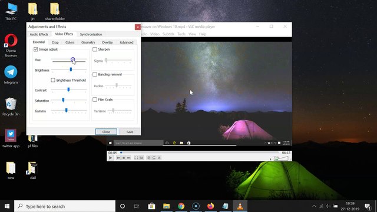377x212 pixels.
Task: Open the Overlay sub-tab
Action: tap(107, 42)
